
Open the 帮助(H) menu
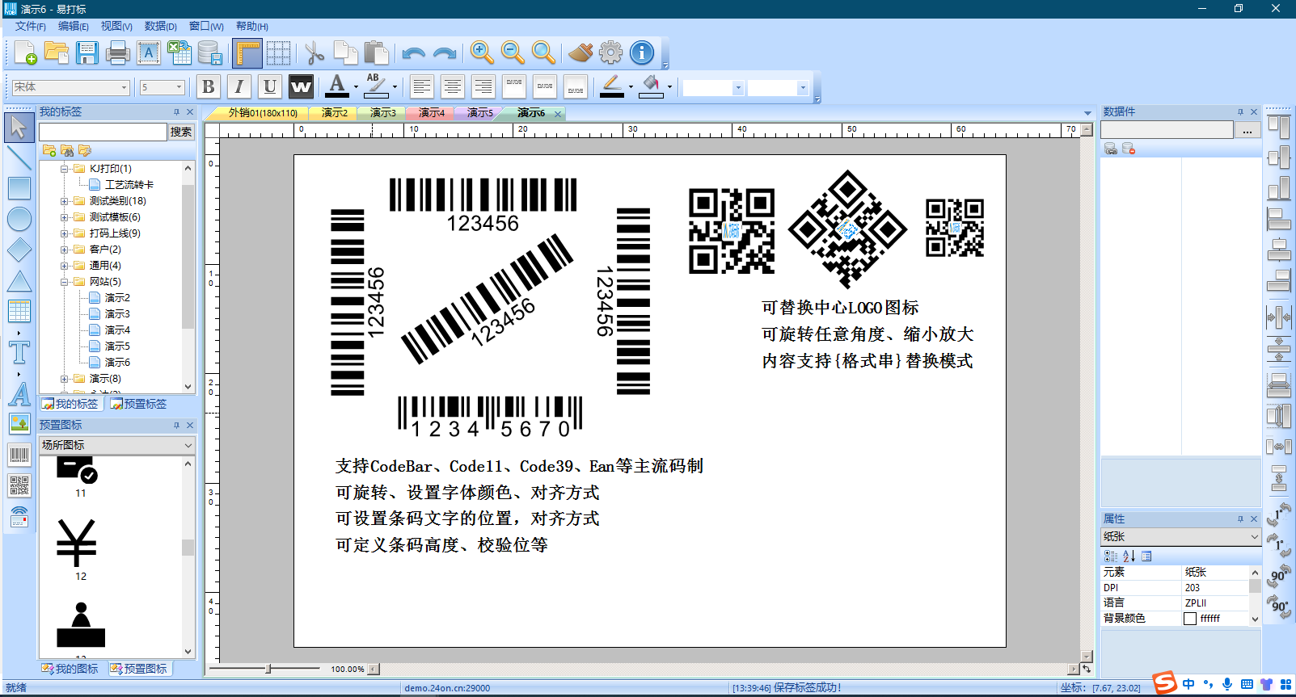tap(252, 26)
